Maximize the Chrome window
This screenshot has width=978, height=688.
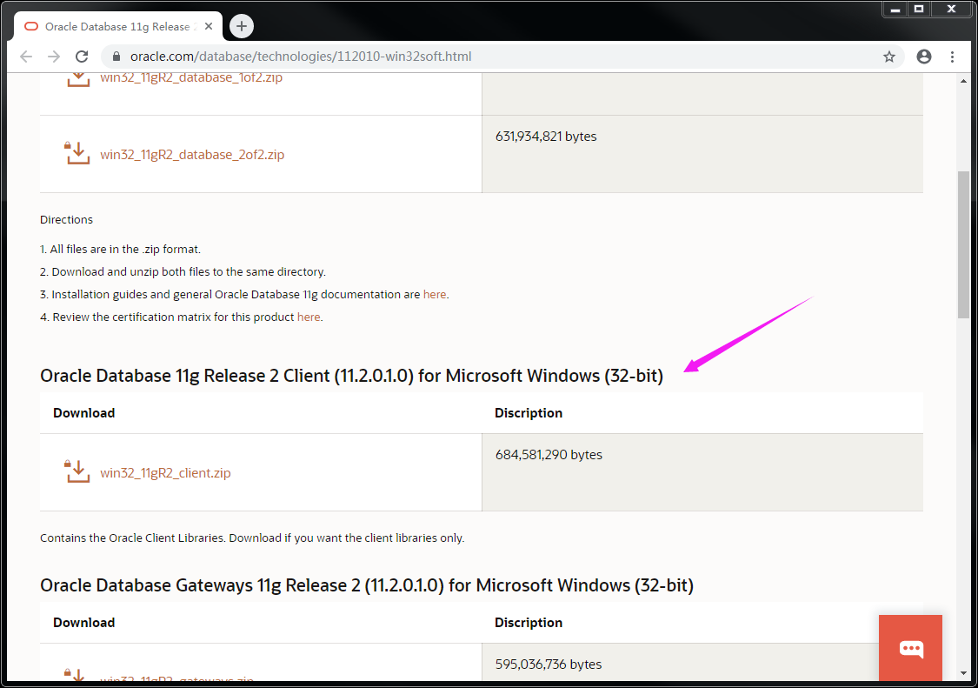(919, 9)
